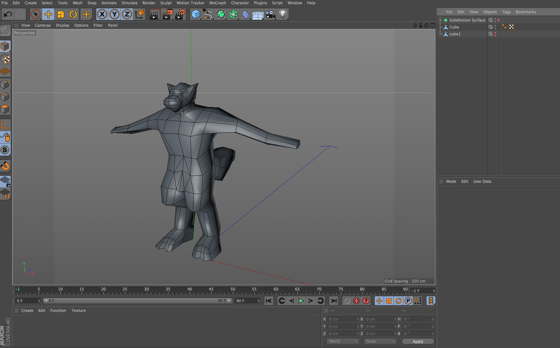Open the MoGraph menu
560x348 pixels.
point(217,3)
